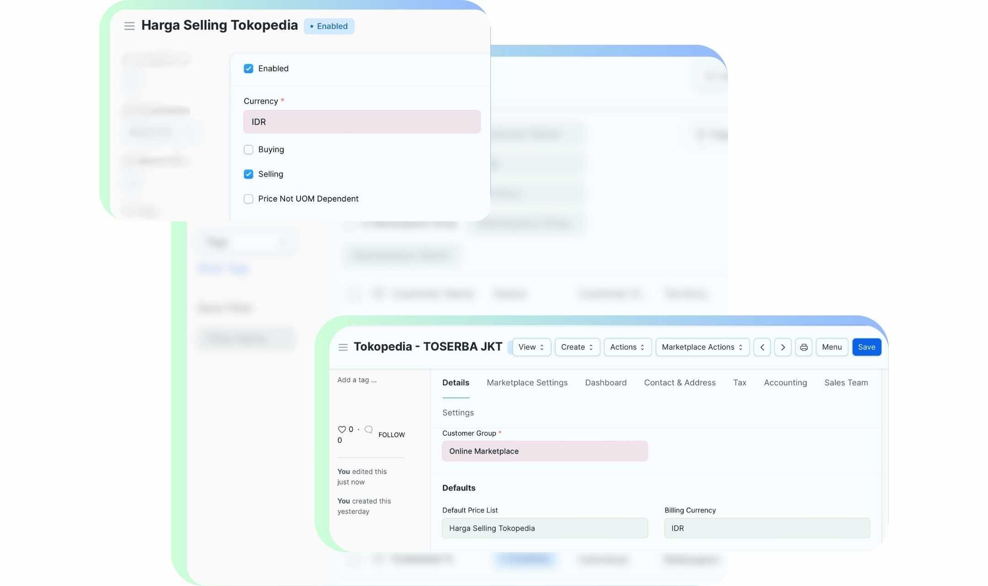Open the Sales Team tab
Screen dimensions: 988x586
coord(846,383)
